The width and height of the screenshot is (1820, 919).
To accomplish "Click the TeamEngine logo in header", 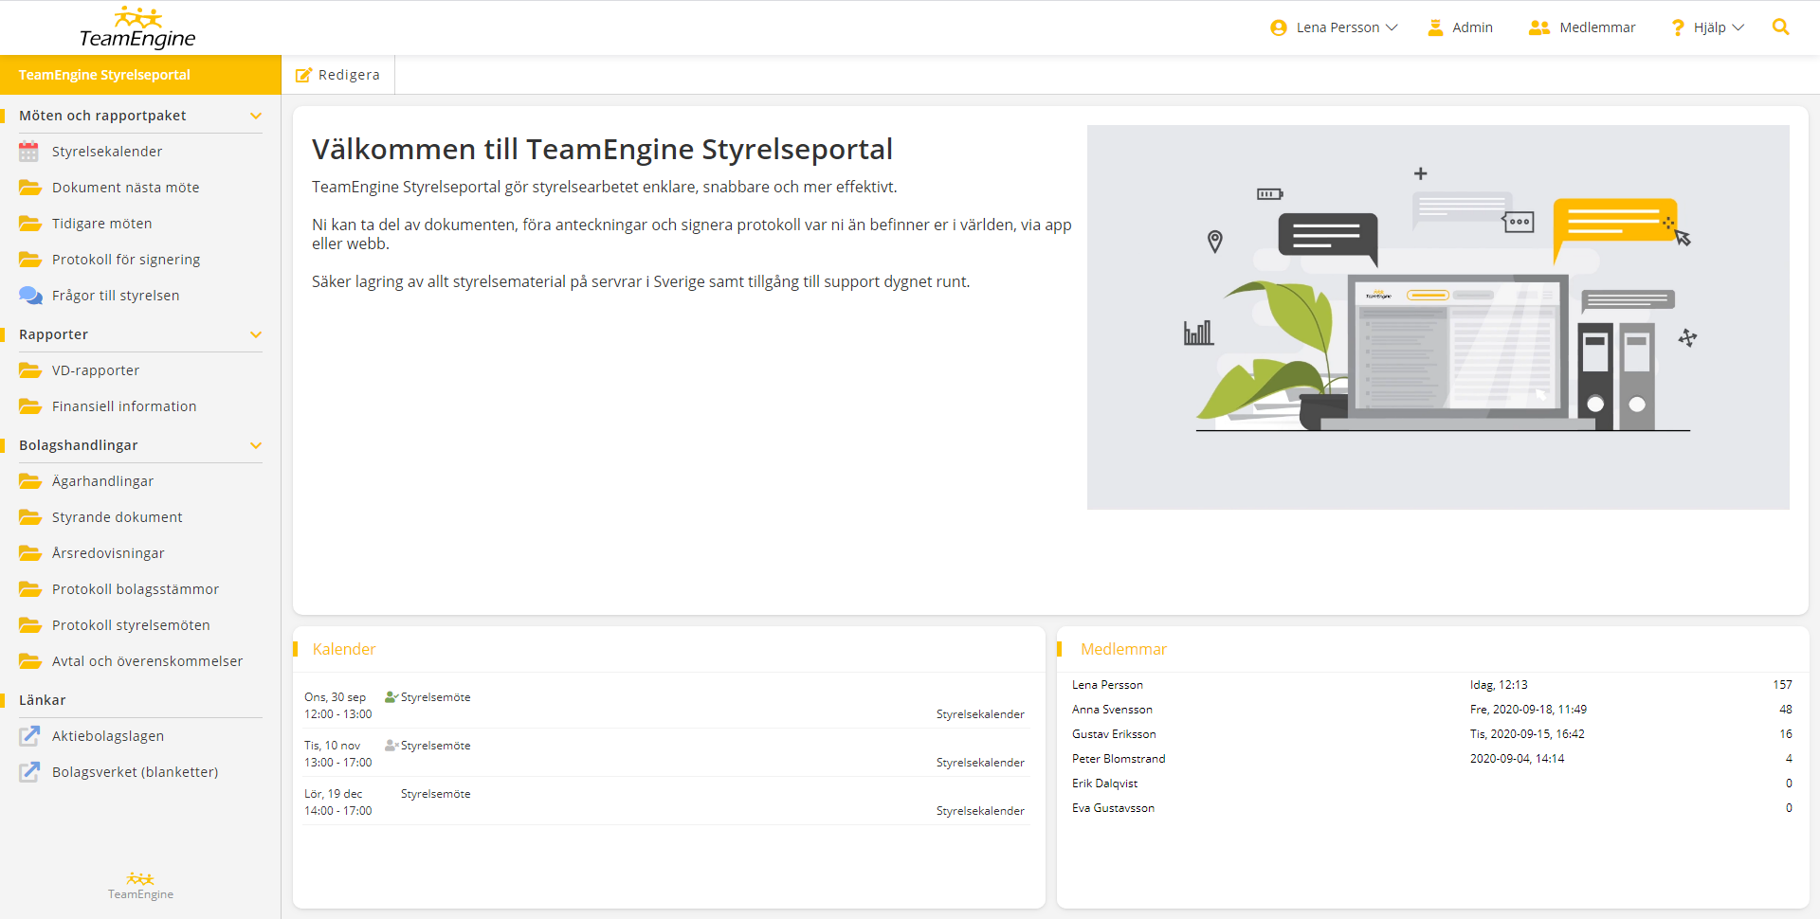I will tap(137, 27).
